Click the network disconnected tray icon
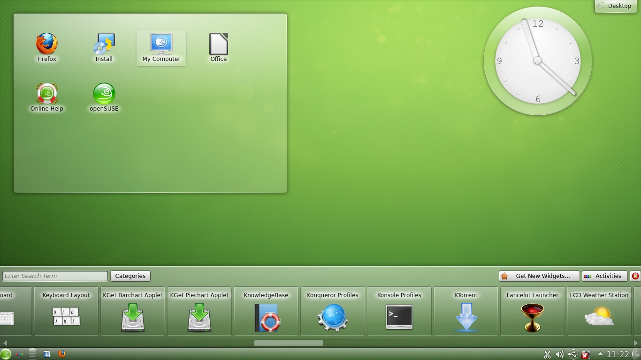 [586, 355]
